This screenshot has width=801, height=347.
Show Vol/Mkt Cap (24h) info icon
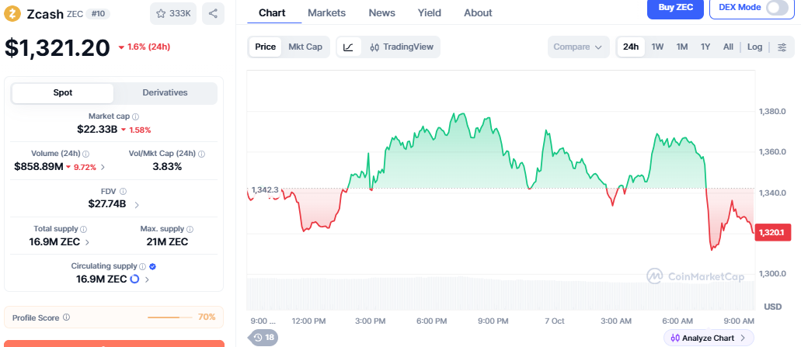[202, 154]
